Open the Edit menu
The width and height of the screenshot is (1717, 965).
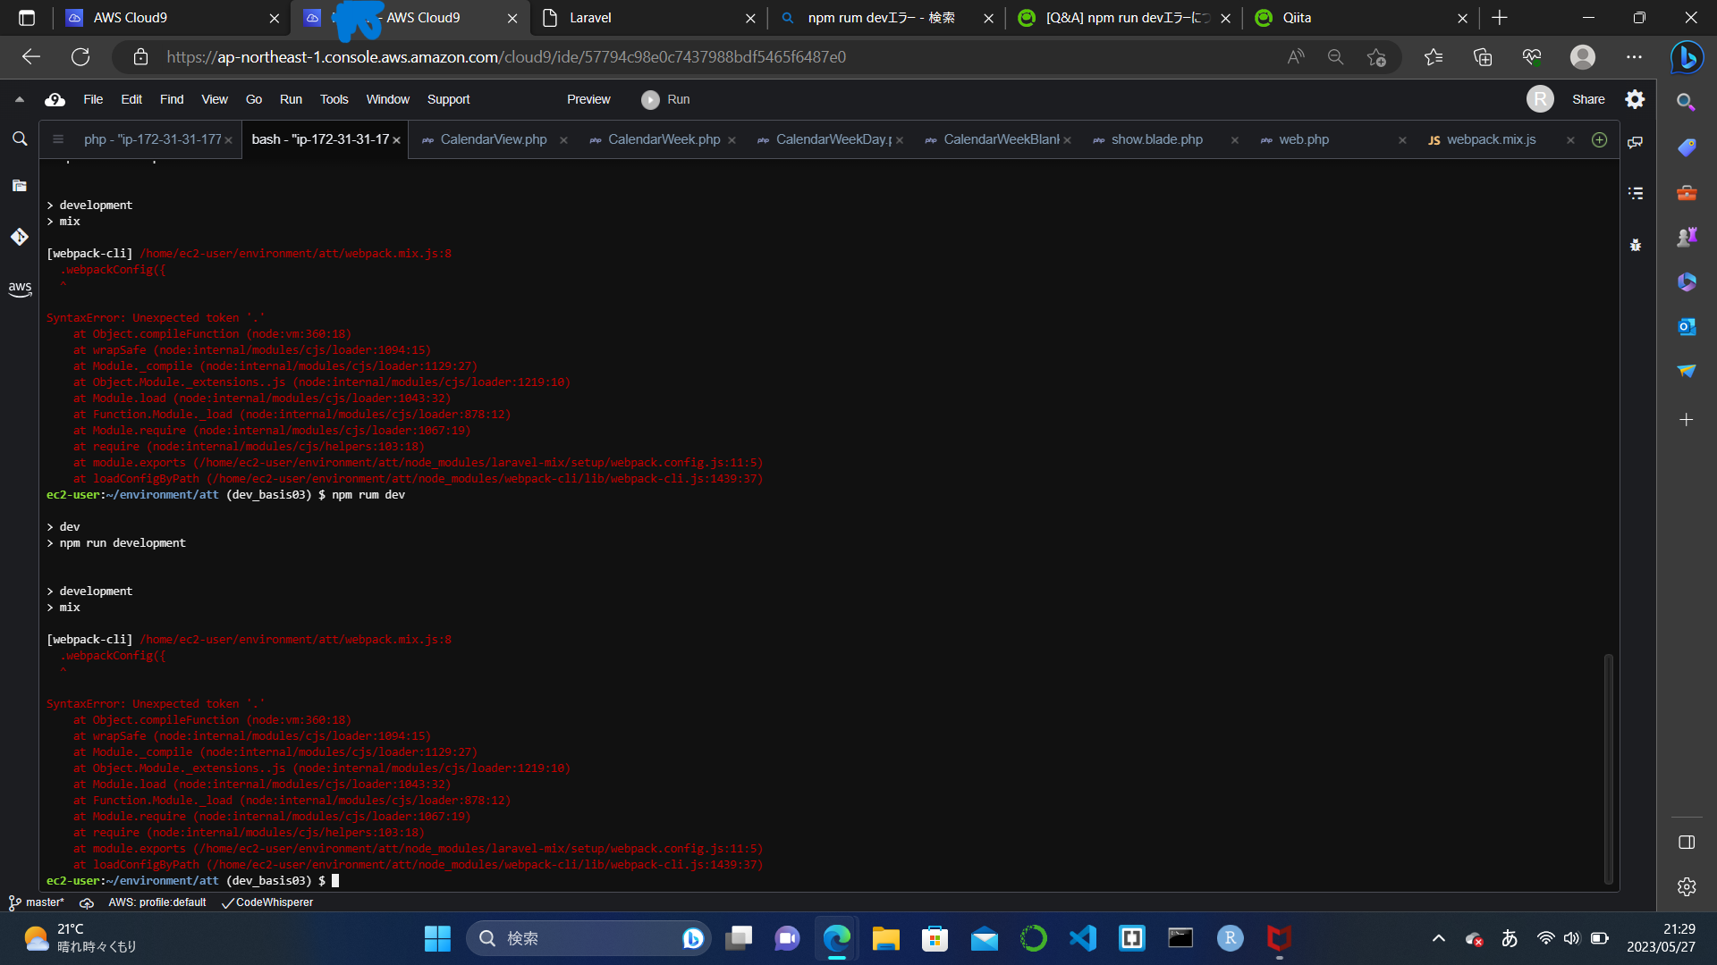tap(131, 99)
